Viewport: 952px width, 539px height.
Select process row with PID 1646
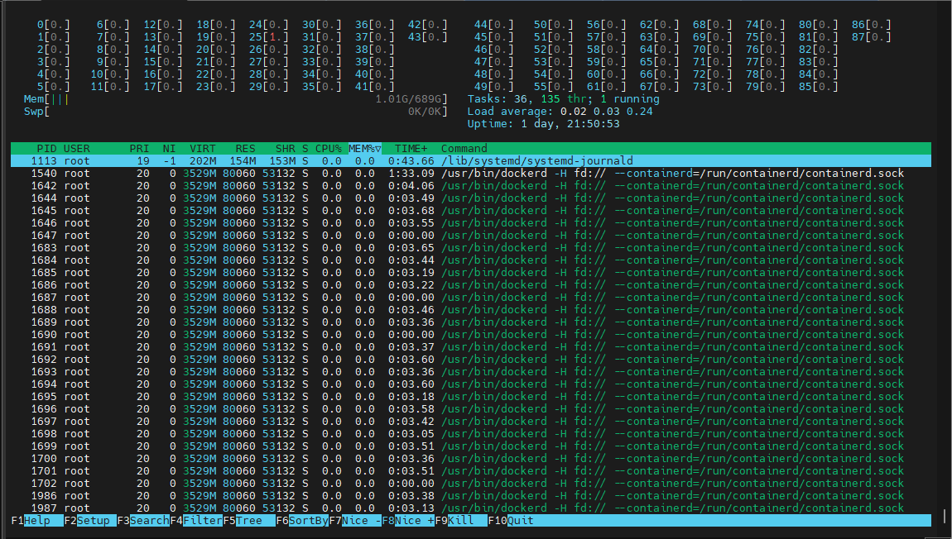[470, 223]
